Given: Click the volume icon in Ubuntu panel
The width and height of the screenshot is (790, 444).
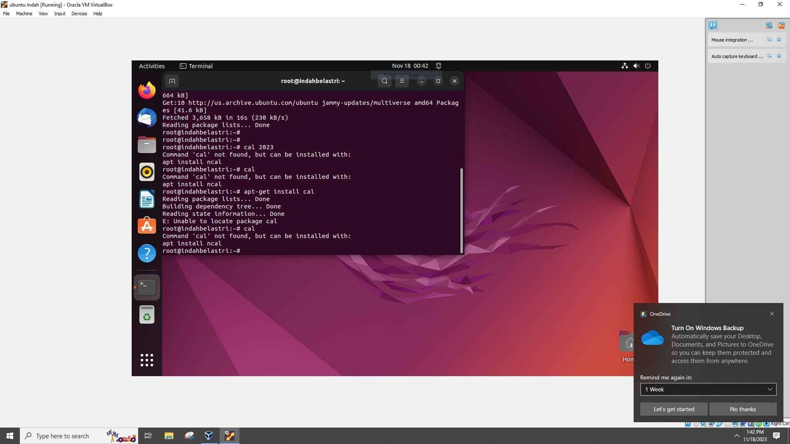Looking at the screenshot, I should click(636, 66).
